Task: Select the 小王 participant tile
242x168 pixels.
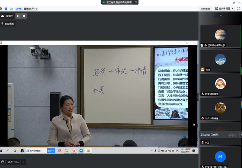Action: [x=220, y=134]
